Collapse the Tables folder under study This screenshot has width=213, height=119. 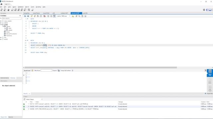[x=3, y=26]
